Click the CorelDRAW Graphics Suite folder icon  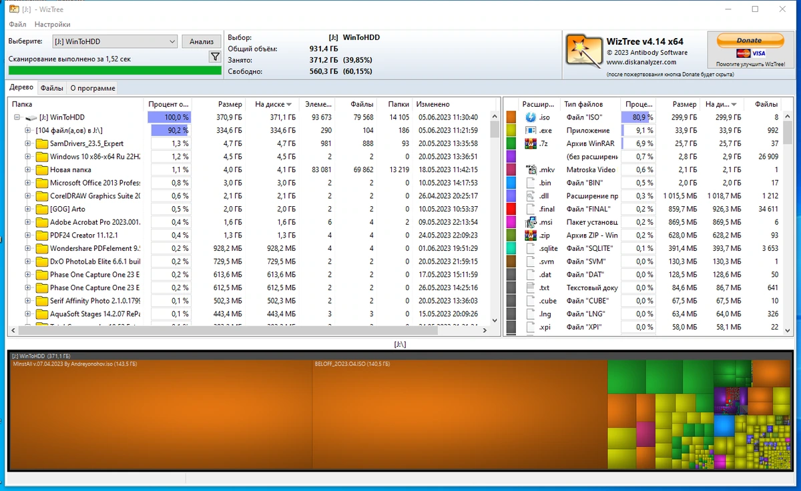(x=41, y=196)
